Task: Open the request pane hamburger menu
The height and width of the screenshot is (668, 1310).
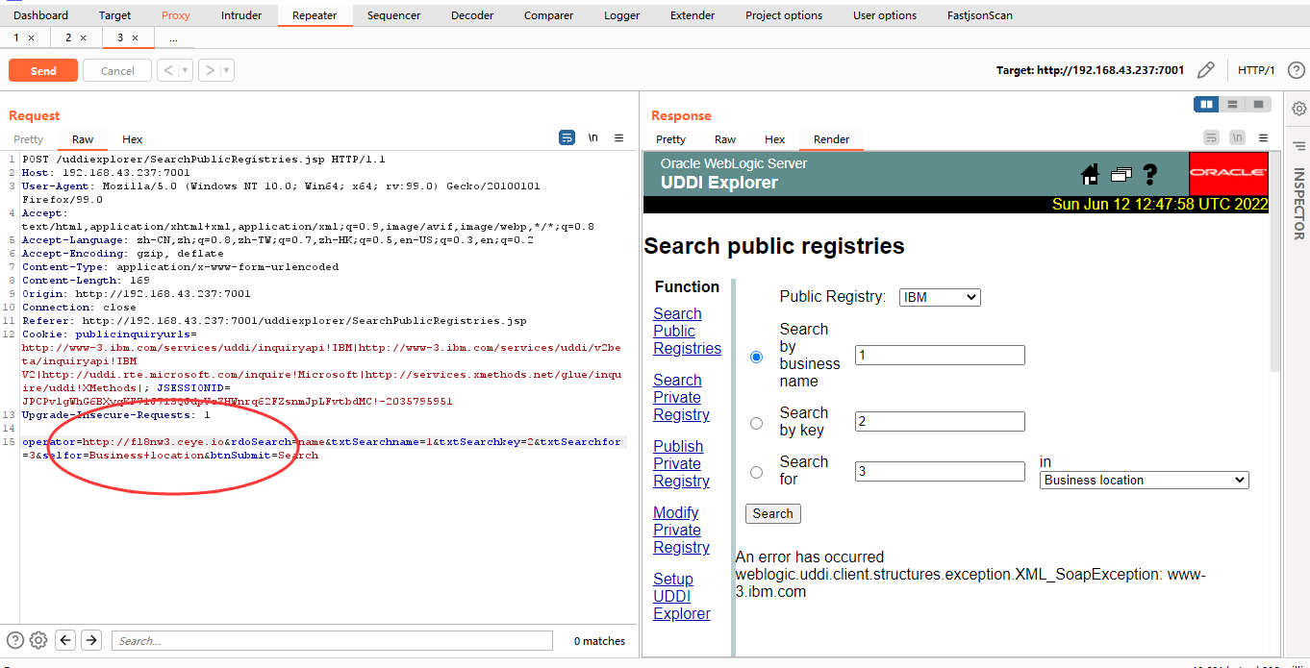Action: pos(618,138)
